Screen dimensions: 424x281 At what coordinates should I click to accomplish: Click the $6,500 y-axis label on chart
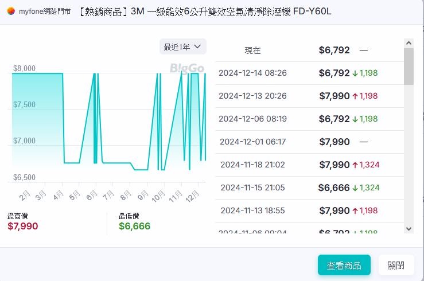pos(24,178)
